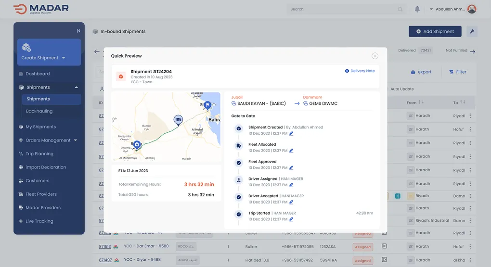Edit Shipment Created timestamp pencil icon
This screenshot has height=267, width=491.
pos(291,133)
